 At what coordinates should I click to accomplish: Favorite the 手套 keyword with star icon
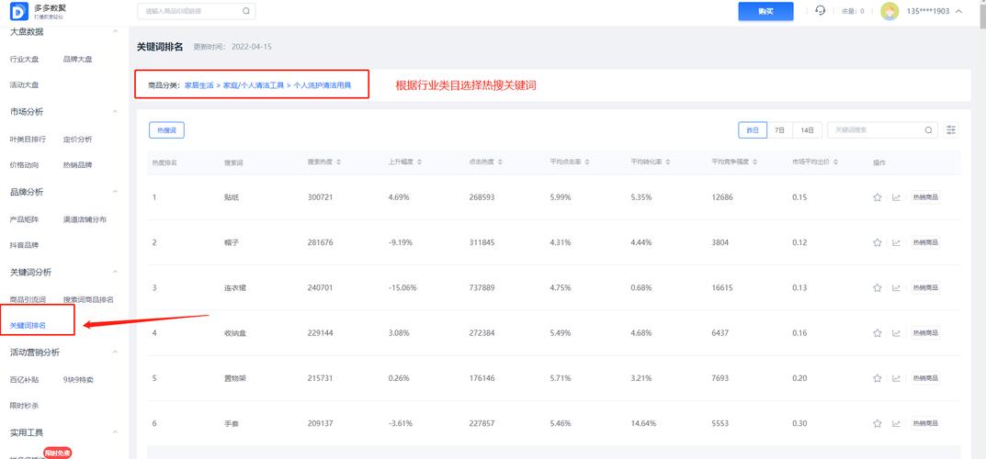pyautogui.click(x=878, y=423)
